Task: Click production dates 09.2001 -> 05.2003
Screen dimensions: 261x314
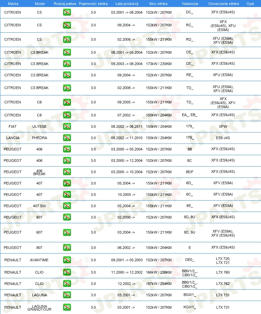Action: tap(126, 260)
